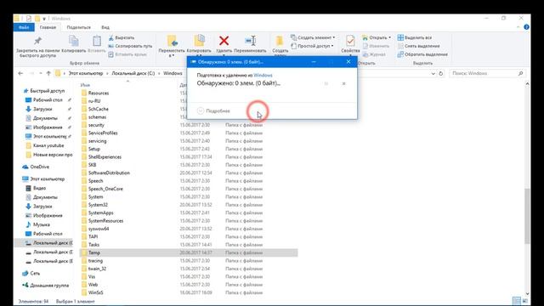This screenshot has height=306, width=544.
Task: Click the Rename (Переименовать) ribbon icon
Action: coord(250,41)
